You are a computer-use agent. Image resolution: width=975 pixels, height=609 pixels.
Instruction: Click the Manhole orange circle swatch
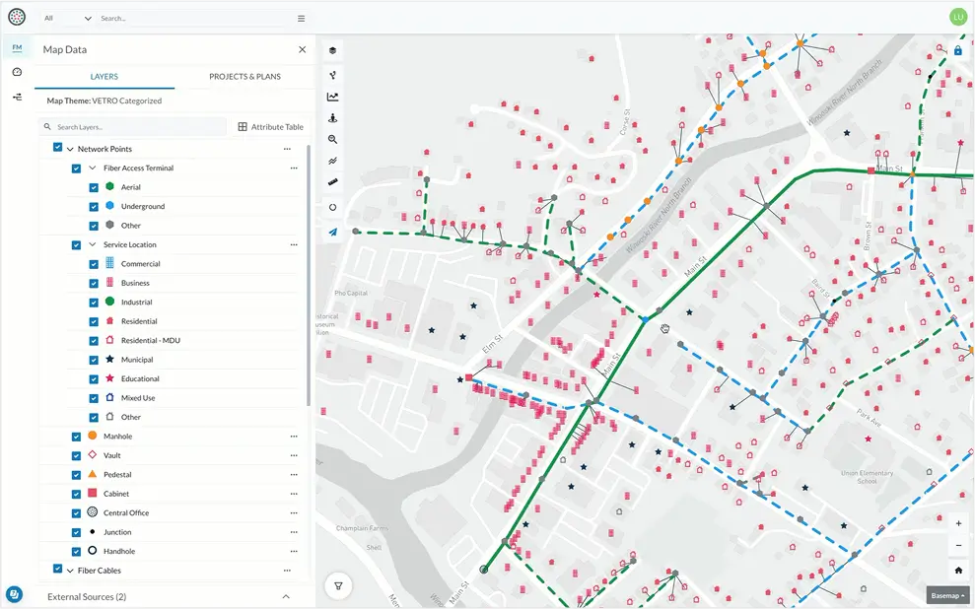pyautogui.click(x=93, y=436)
